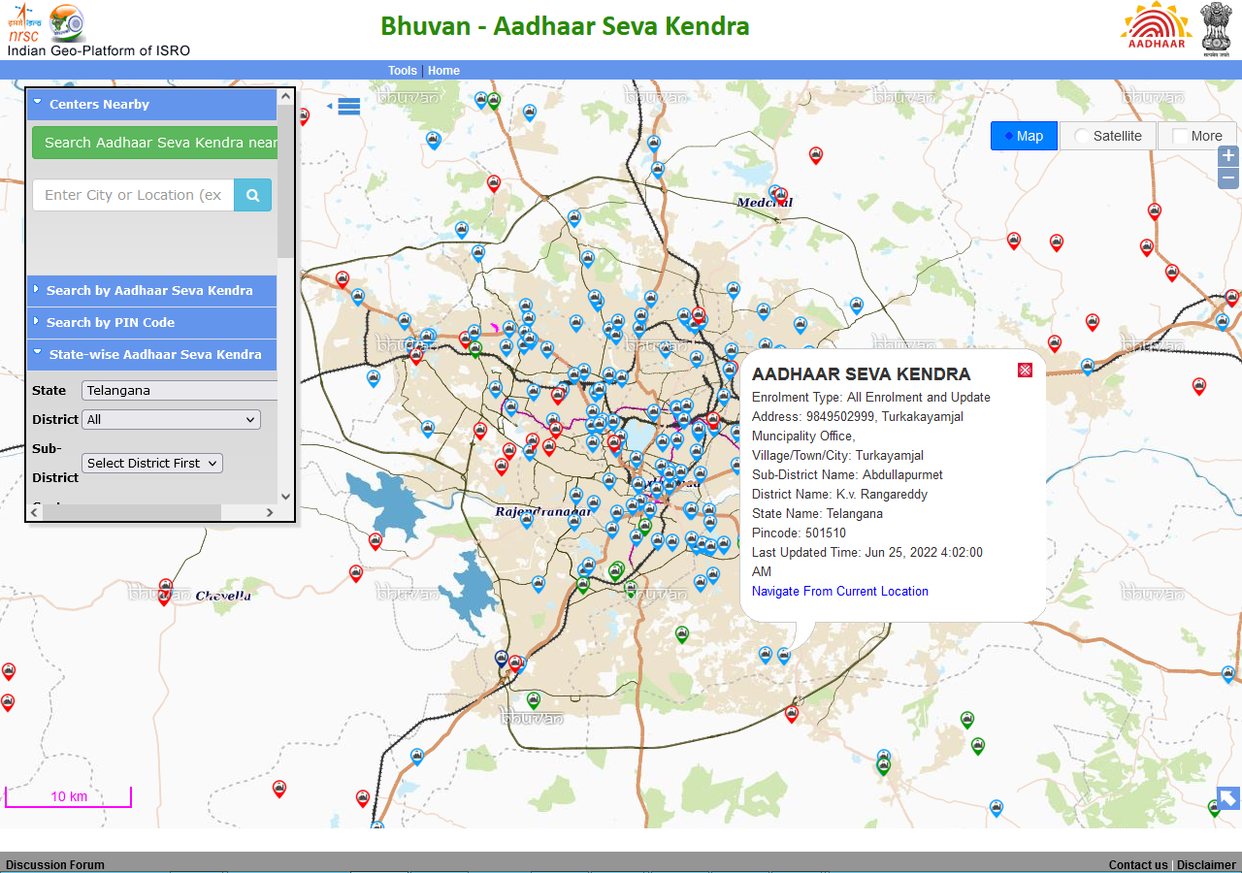Image resolution: width=1242 pixels, height=873 pixels.
Task: Click the 10 km scale bar
Action: pos(68,796)
